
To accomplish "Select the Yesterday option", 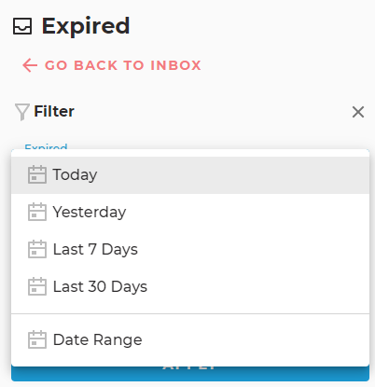I will [x=190, y=212].
